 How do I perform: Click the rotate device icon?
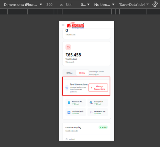point(155,4)
